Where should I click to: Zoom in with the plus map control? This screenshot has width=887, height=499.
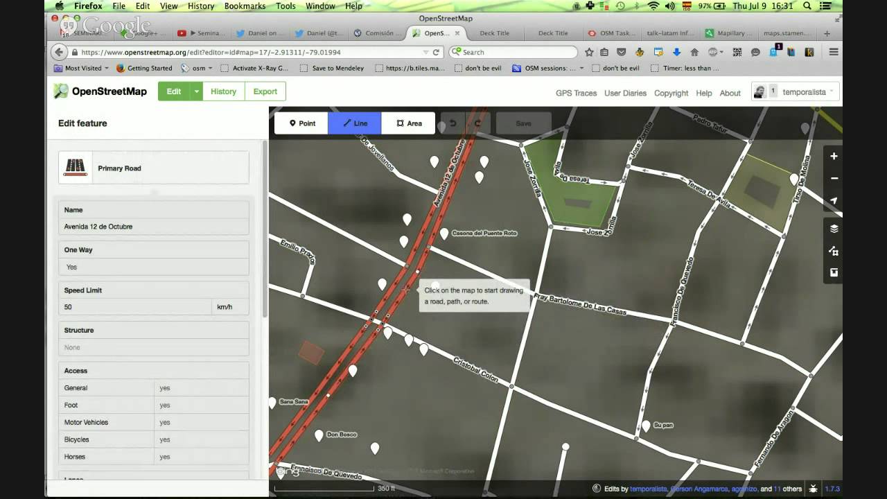coord(834,157)
